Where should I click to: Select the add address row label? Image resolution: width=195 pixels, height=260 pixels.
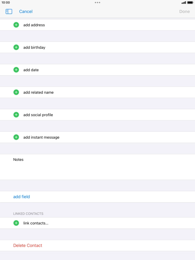pyautogui.click(x=34, y=25)
